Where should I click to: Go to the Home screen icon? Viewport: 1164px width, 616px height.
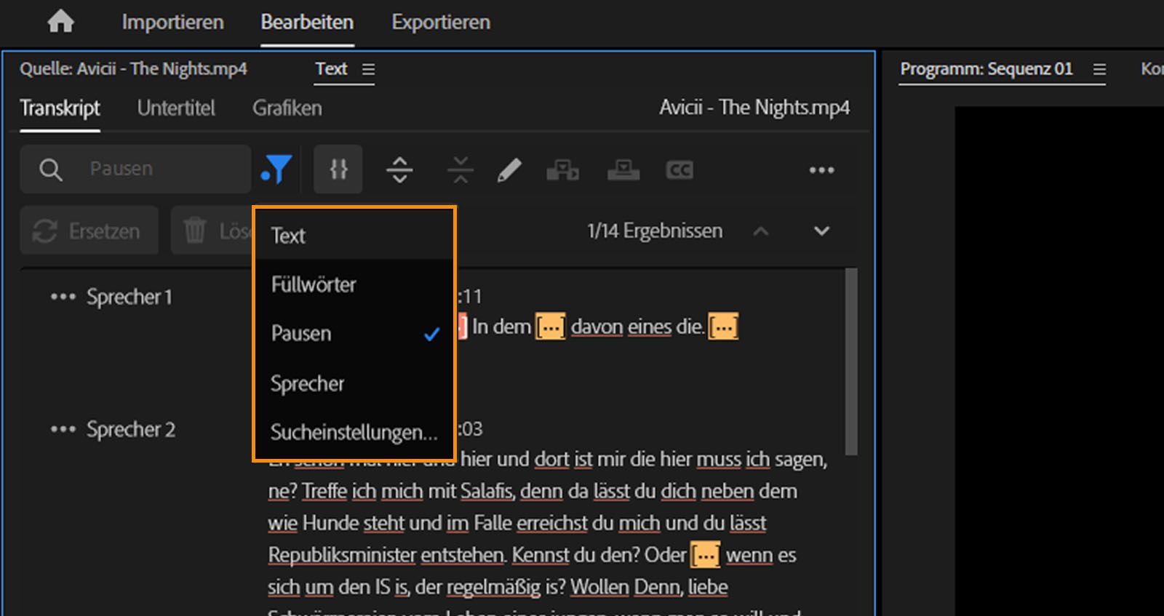pyautogui.click(x=60, y=22)
